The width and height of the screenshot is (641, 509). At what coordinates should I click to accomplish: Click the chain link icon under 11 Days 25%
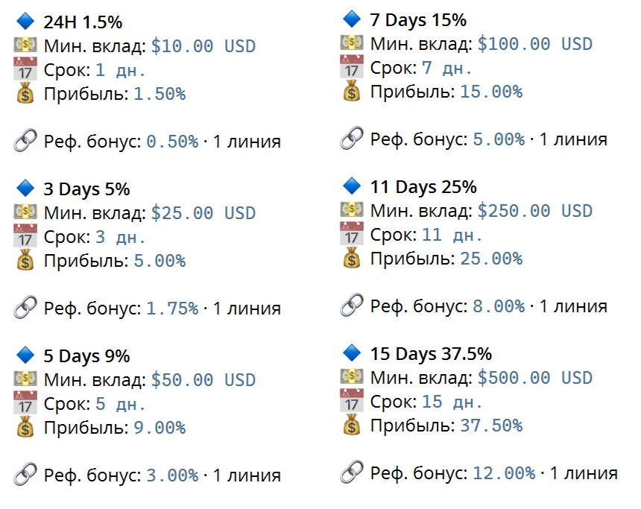click(352, 305)
